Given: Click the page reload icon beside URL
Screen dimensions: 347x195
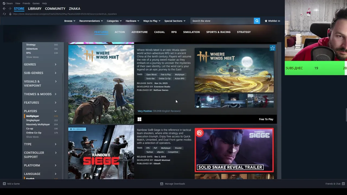Looking at the screenshot, I should click(4, 14).
